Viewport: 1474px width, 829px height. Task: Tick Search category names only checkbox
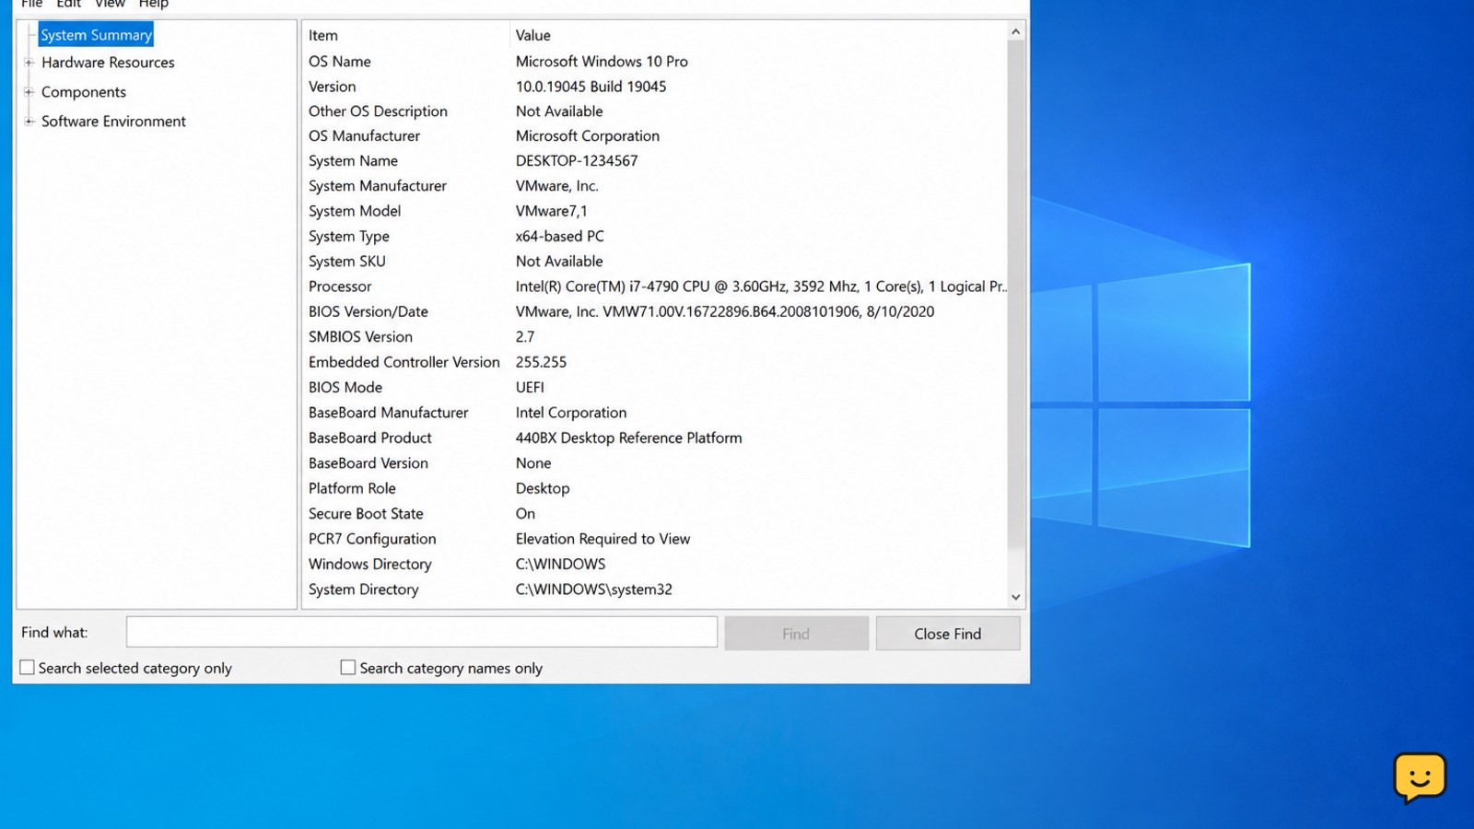(348, 668)
